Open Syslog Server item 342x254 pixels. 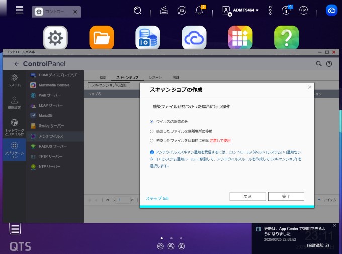pyautogui.click(x=55, y=126)
